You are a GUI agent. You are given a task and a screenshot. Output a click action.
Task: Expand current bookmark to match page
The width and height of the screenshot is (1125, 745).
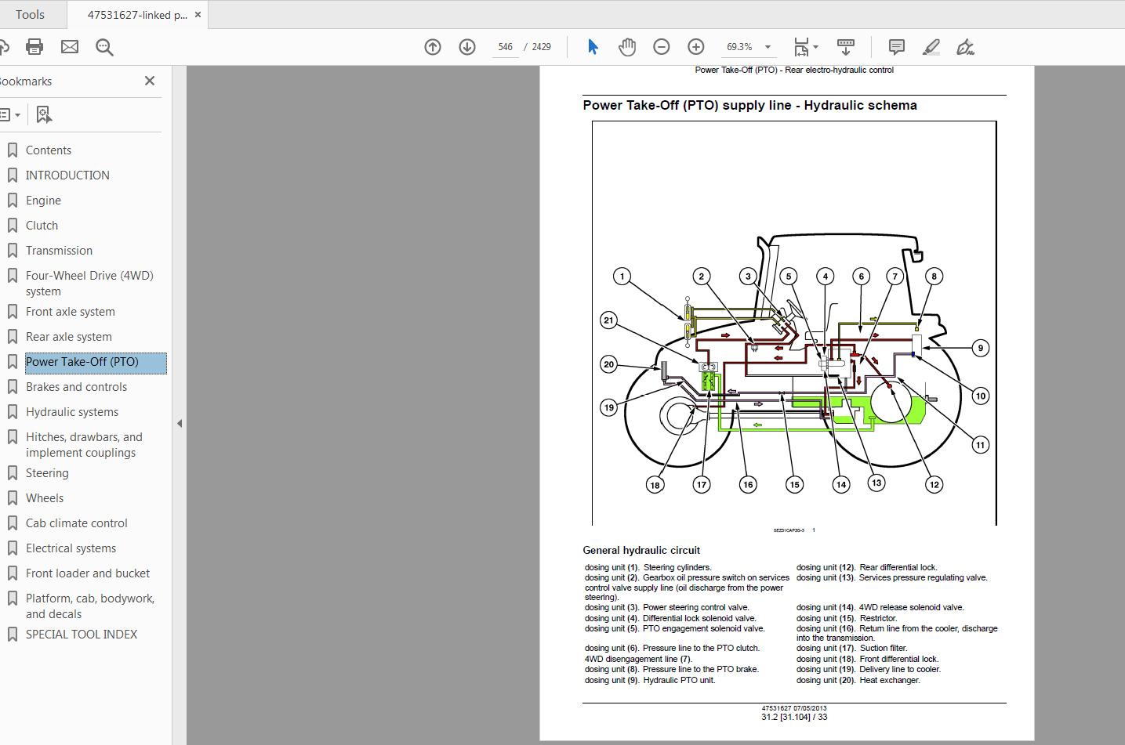pyautogui.click(x=44, y=114)
